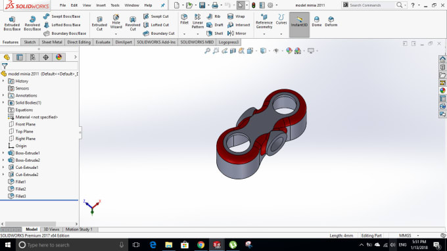Screen dimensions: 447x251
Task: Open the Insert menu
Action: (x=101, y=5)
